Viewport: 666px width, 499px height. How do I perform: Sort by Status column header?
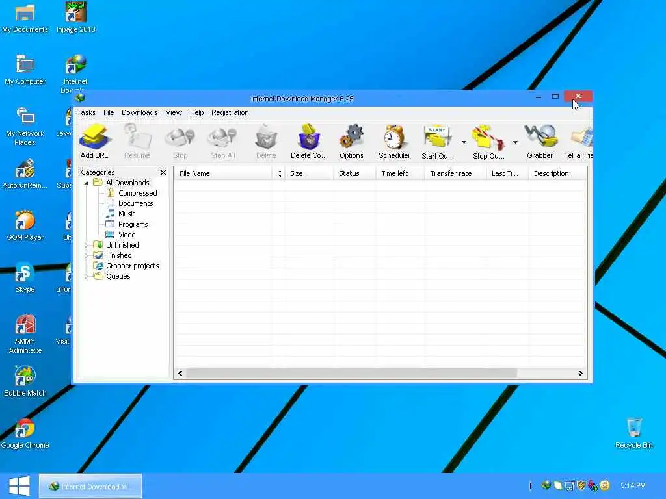click(x=354, y=173)
